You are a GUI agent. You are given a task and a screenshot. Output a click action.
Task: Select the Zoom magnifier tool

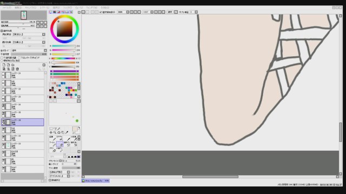click(x=55, y=133)
